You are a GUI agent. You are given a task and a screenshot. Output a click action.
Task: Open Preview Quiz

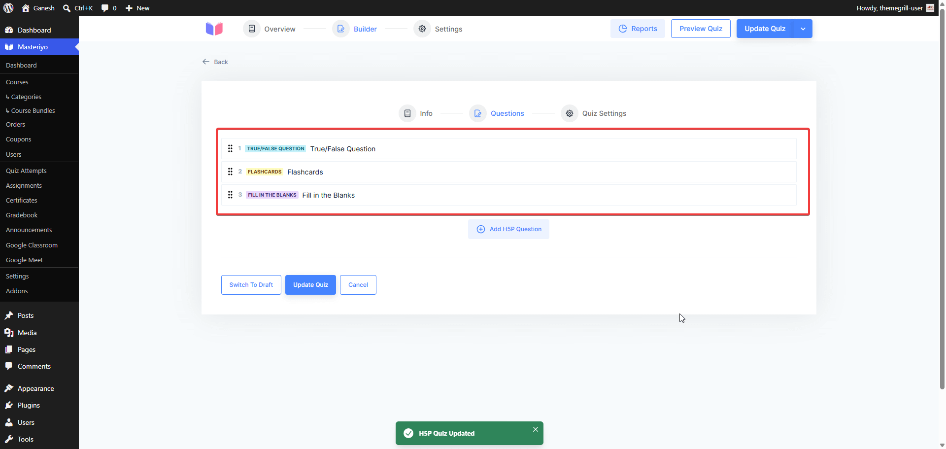701,29
